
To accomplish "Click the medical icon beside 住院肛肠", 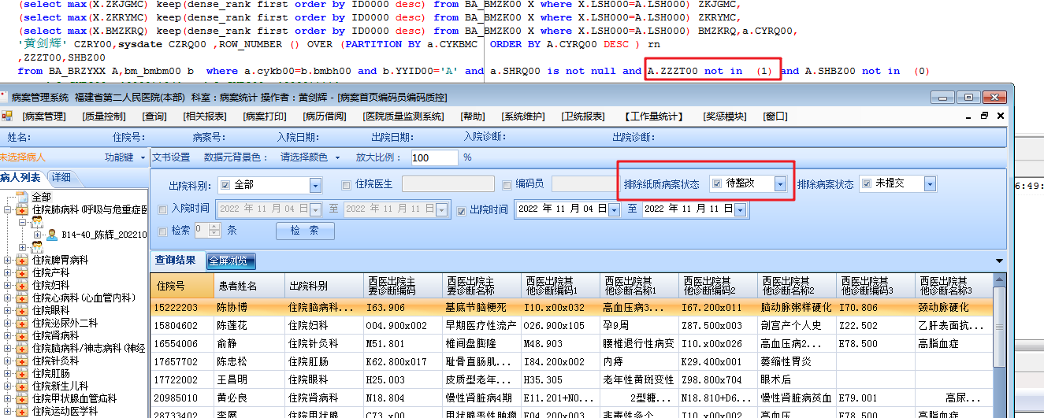I will tap(23, 373).
